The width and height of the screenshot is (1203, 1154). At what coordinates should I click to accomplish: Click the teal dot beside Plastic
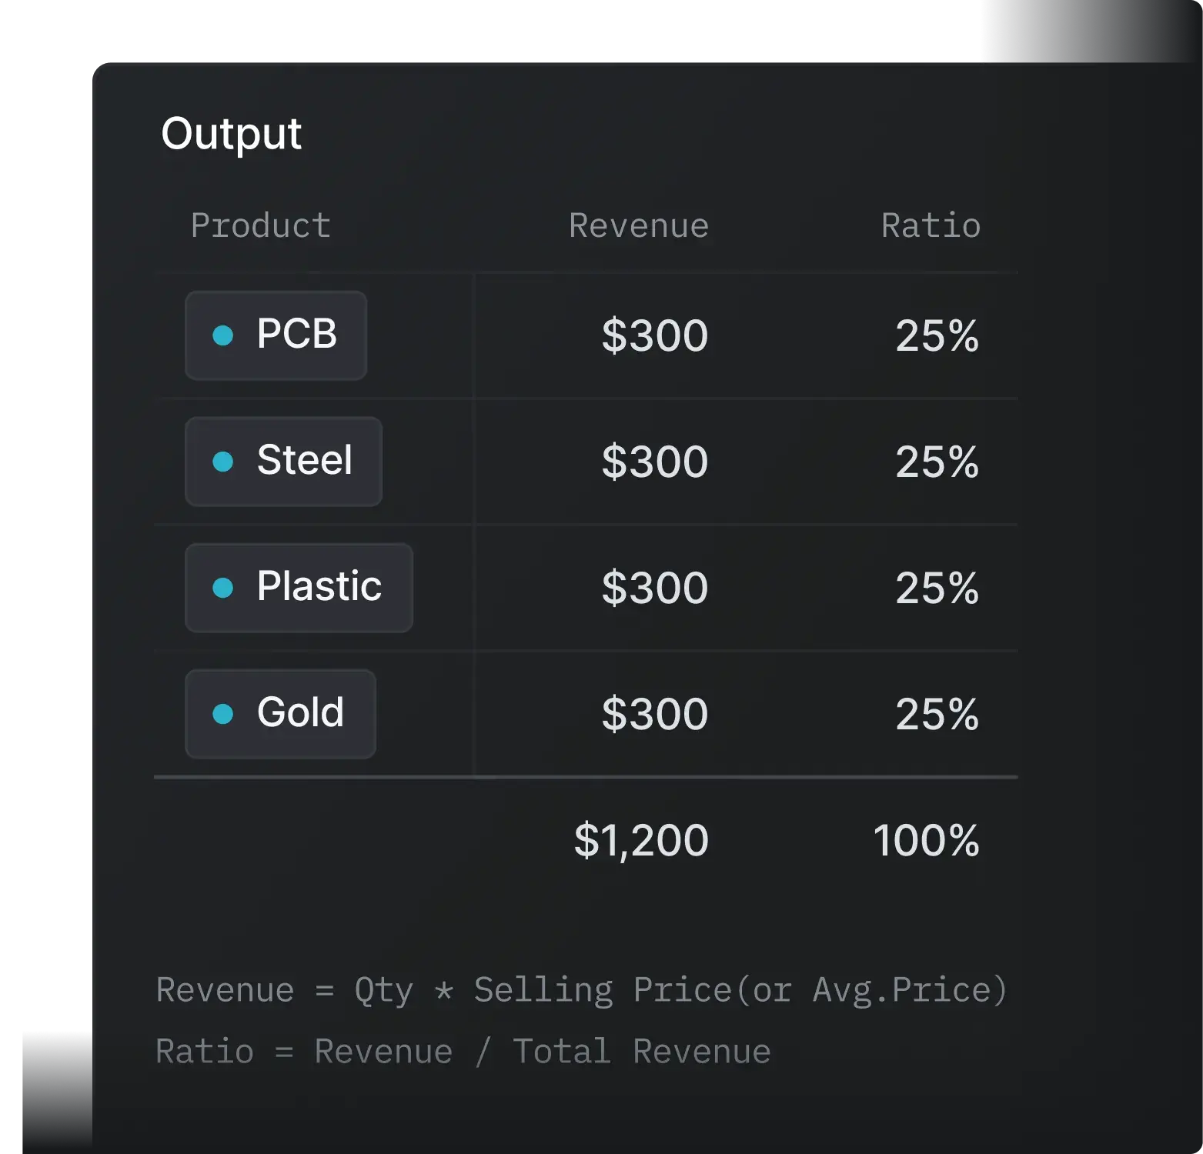[222, 588]
